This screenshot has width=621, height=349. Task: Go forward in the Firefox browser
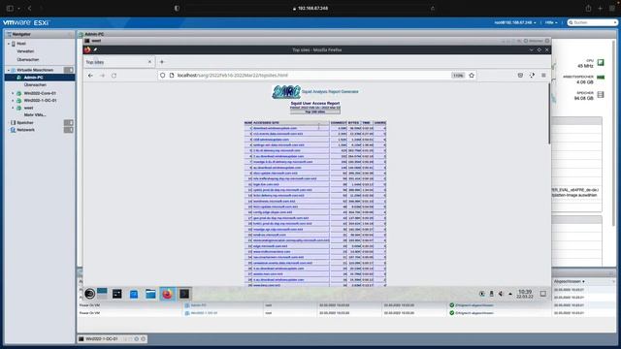point(102,76)
